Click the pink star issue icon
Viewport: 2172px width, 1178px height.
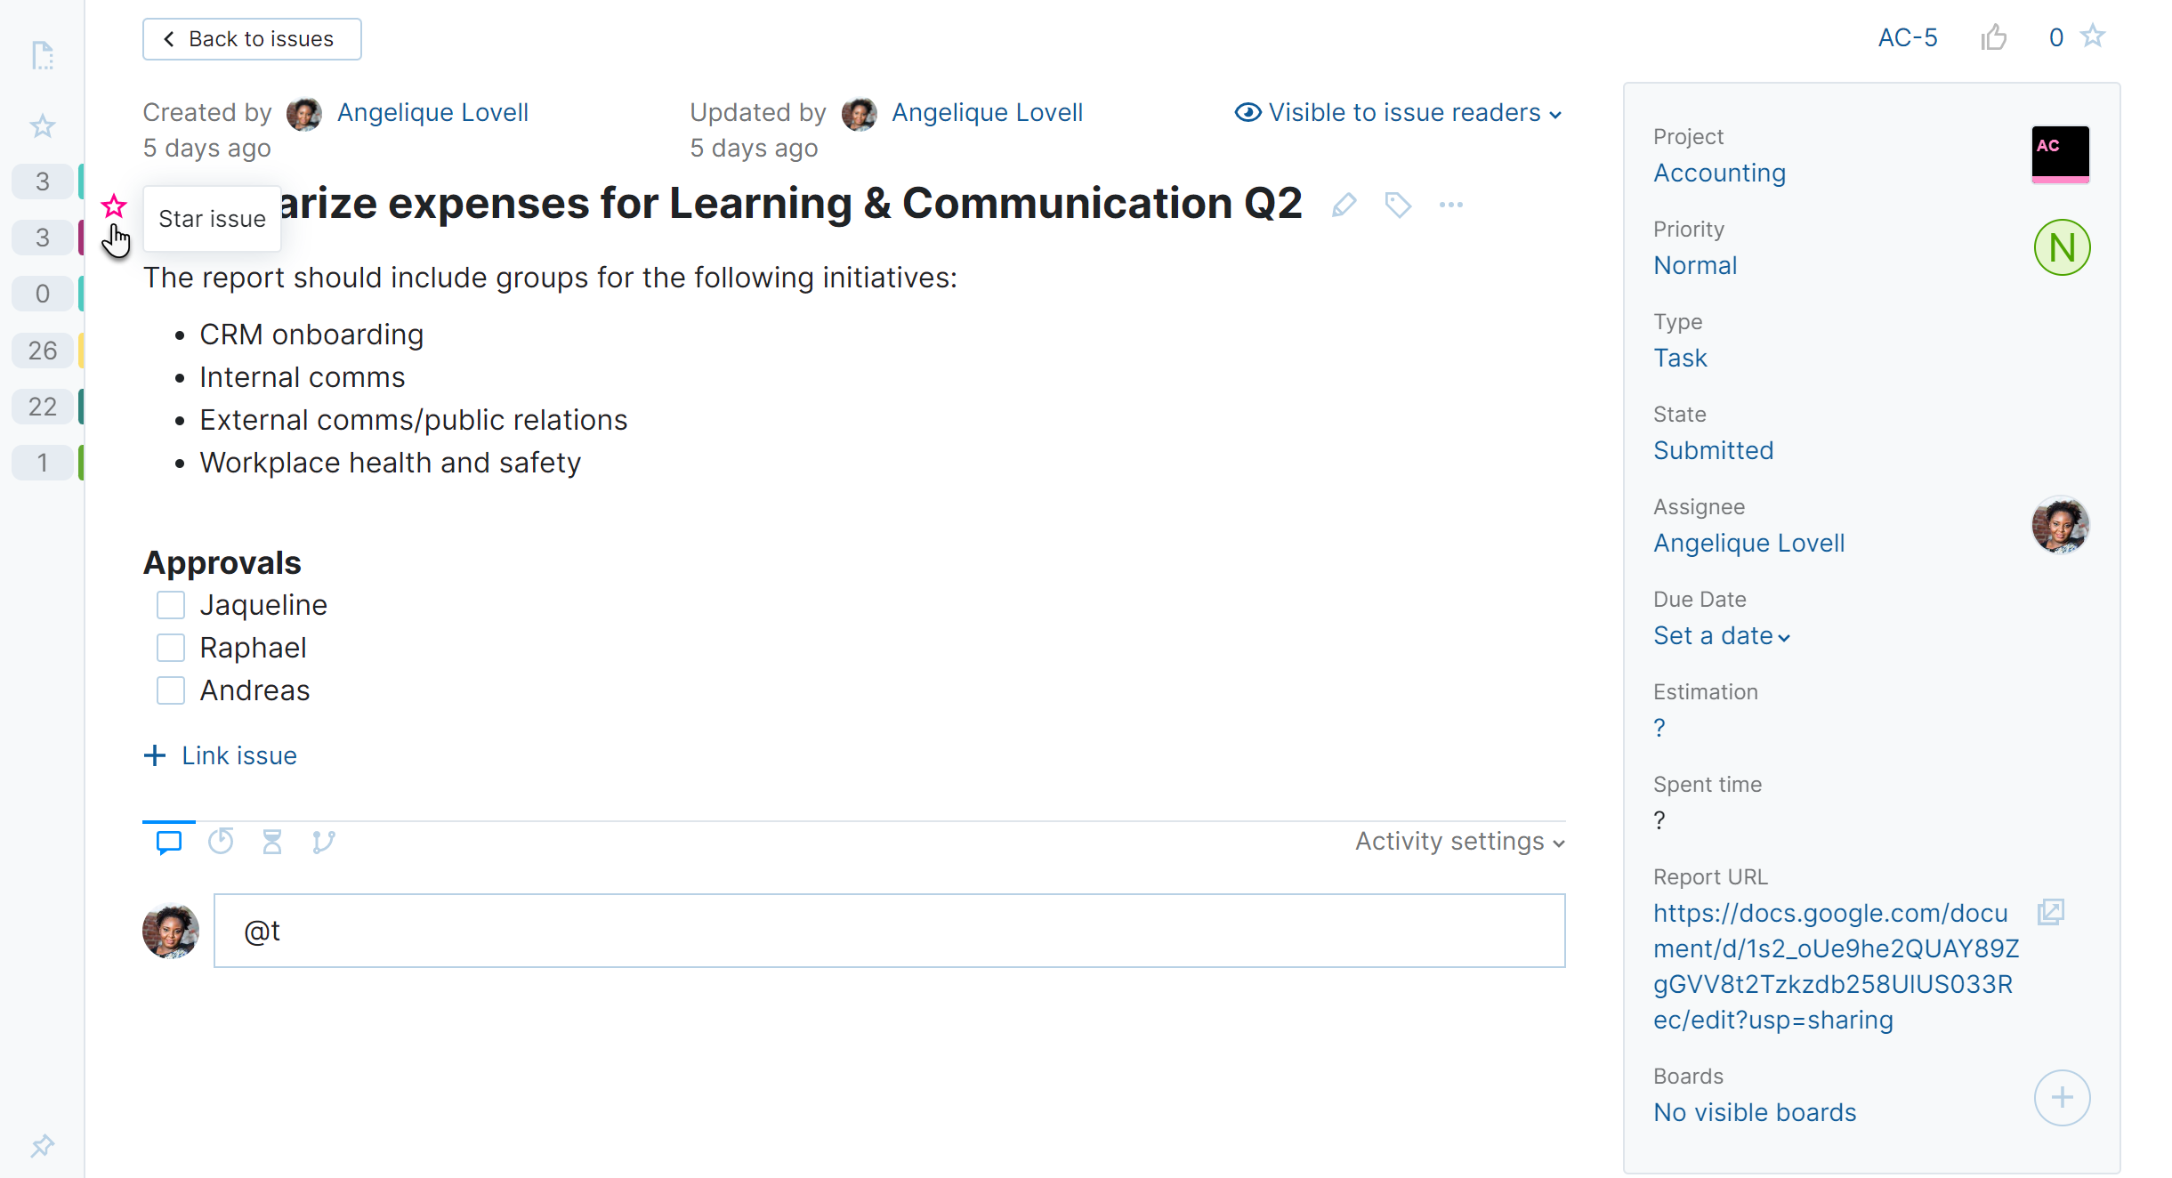point(114,206)
